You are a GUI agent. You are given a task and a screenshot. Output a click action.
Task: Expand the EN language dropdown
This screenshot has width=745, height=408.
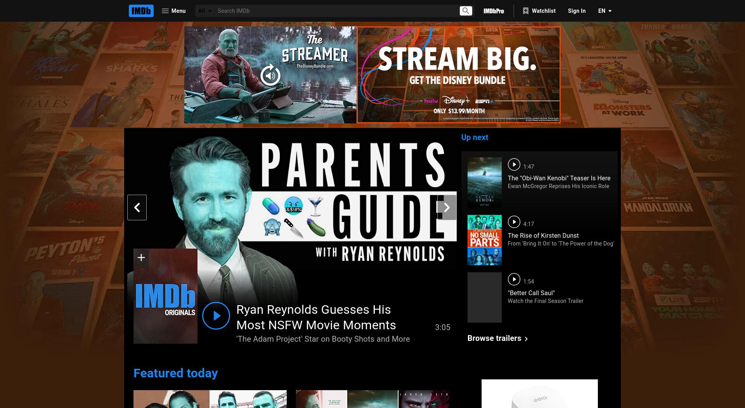605,11
